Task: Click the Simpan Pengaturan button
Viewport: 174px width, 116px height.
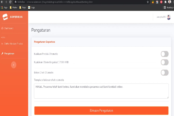Action: click(x=101, y=110)
